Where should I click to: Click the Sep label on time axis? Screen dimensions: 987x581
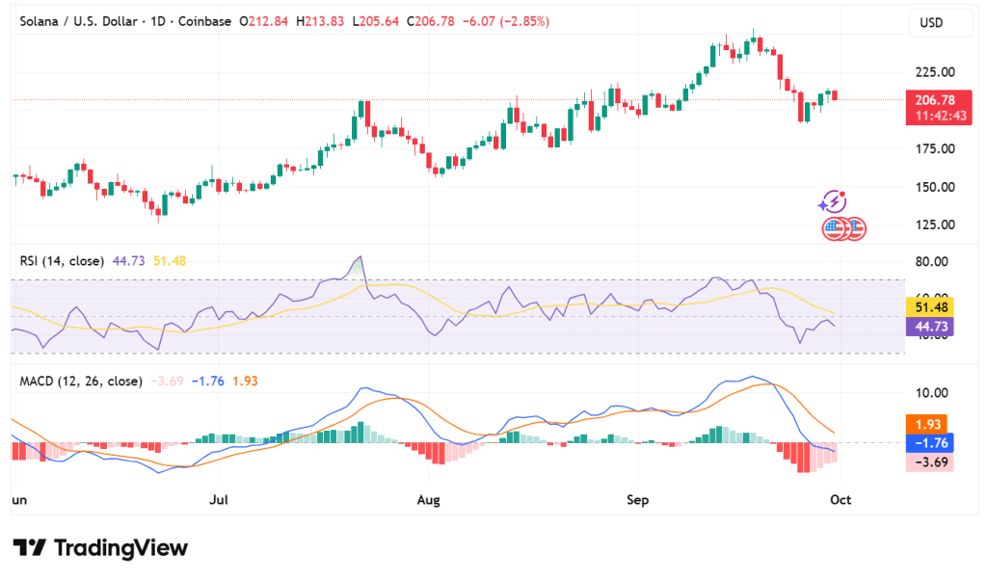pyautogui.click(x=637, y=501)
